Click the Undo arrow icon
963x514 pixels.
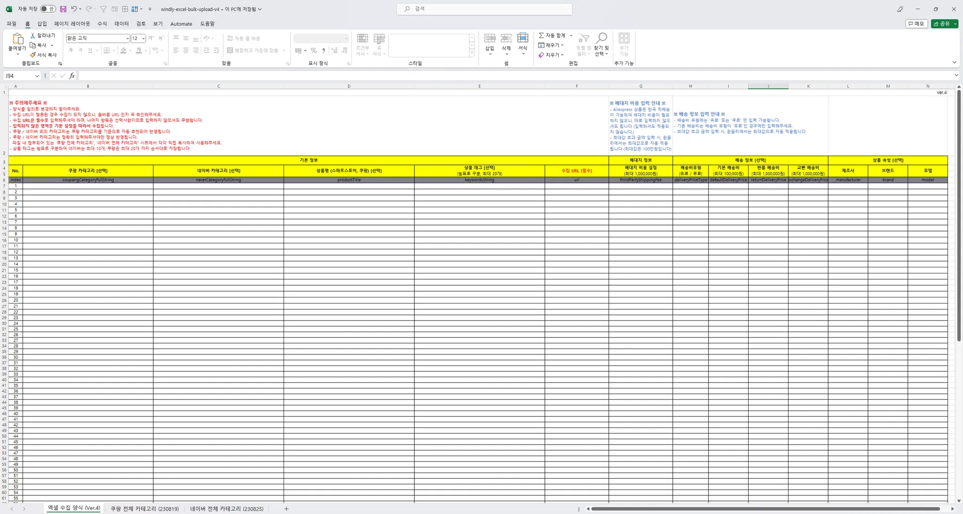(x=74, y=9)
